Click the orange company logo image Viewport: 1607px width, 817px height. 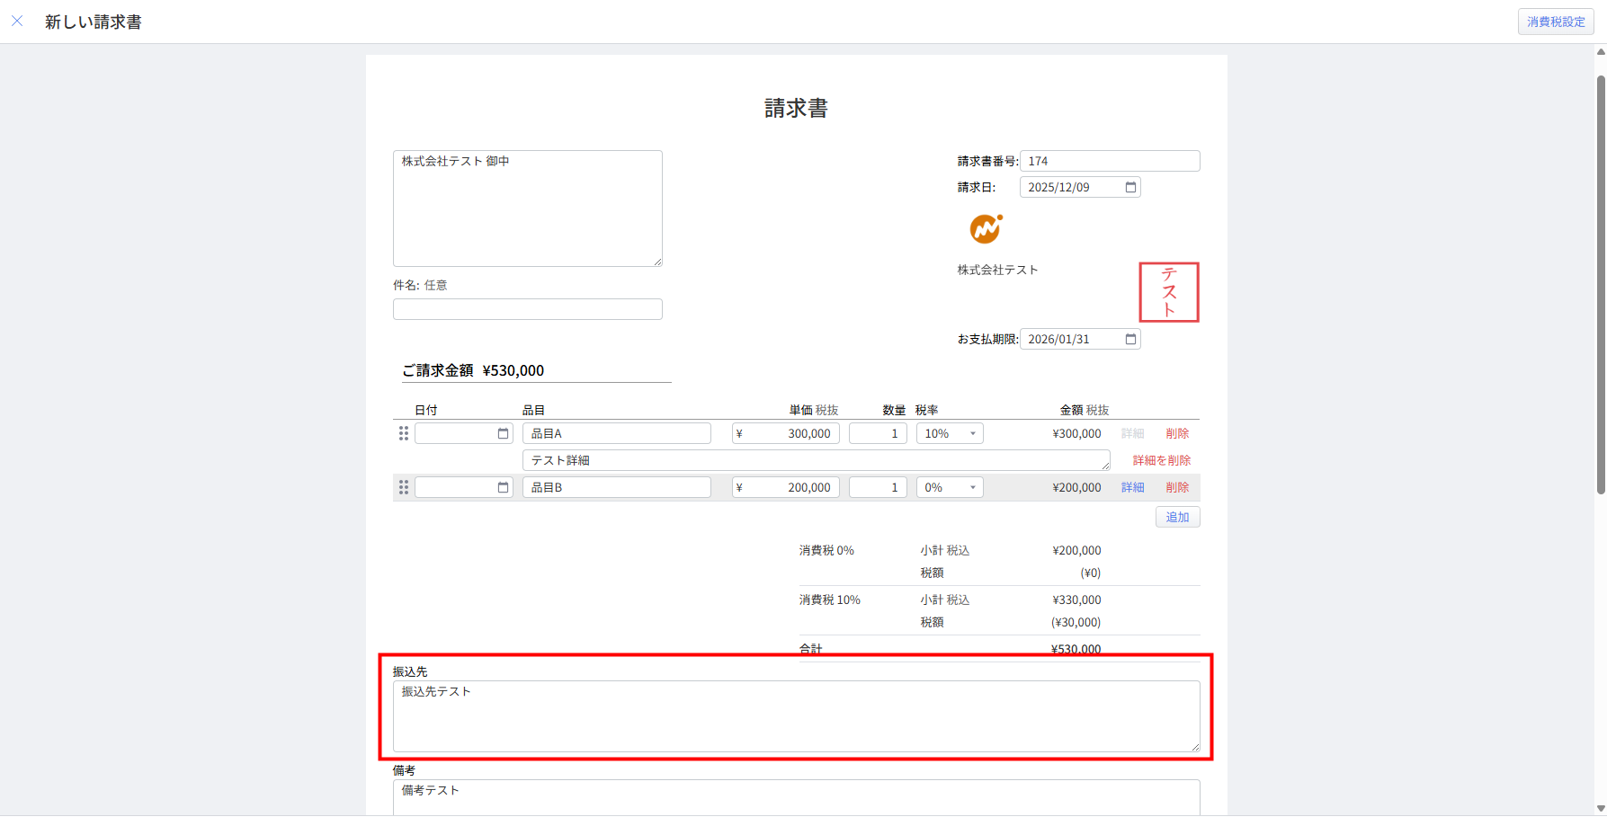pyautogui.click(x=986, y=229)
